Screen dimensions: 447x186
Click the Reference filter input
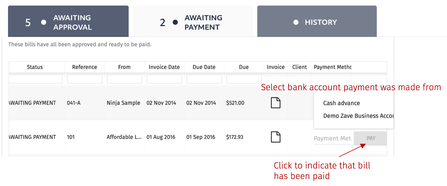(x=85, y=79)
